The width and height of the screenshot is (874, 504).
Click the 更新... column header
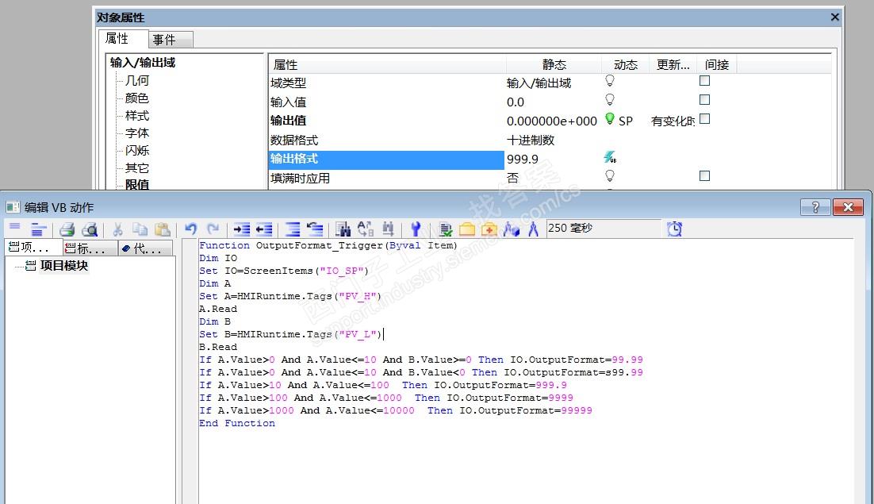pos(673,64)
